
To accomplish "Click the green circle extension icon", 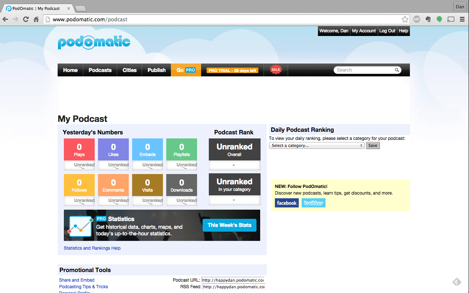I will (x=439, y=19).
